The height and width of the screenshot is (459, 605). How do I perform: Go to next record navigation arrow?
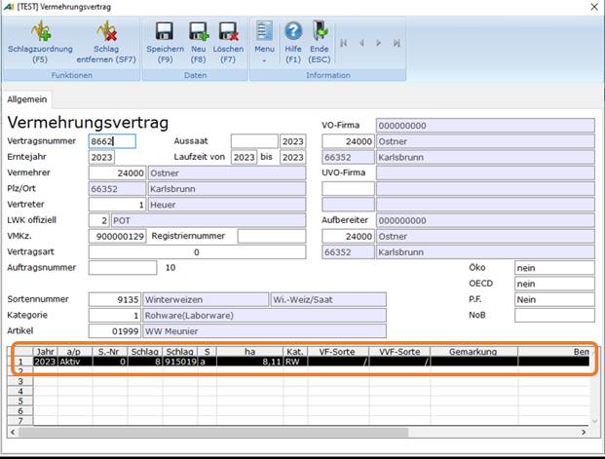coord(379,43)
